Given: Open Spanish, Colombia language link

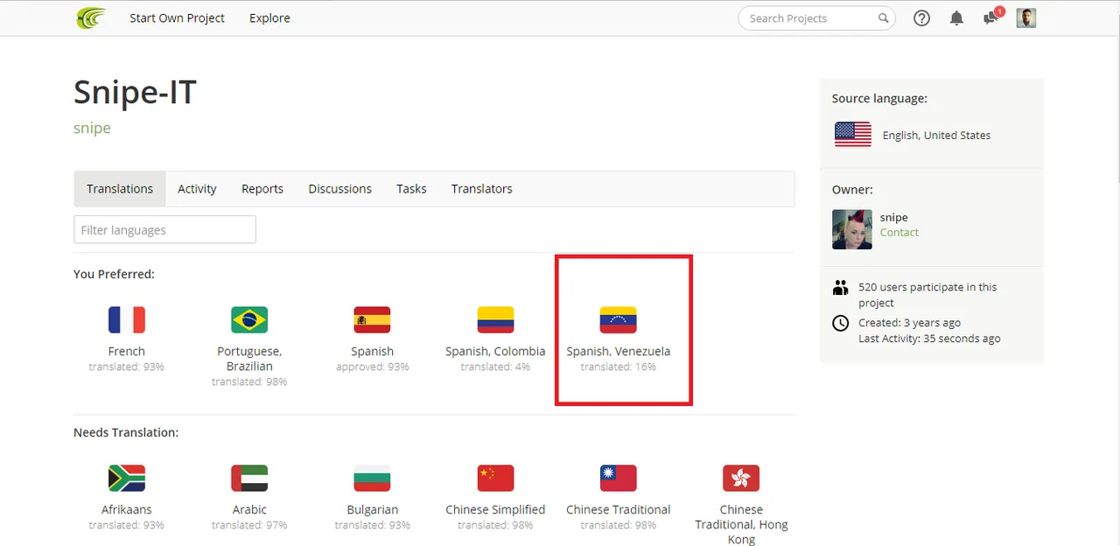Looking at the screenshot, I should pyautogui.click(x=495, y=351).
